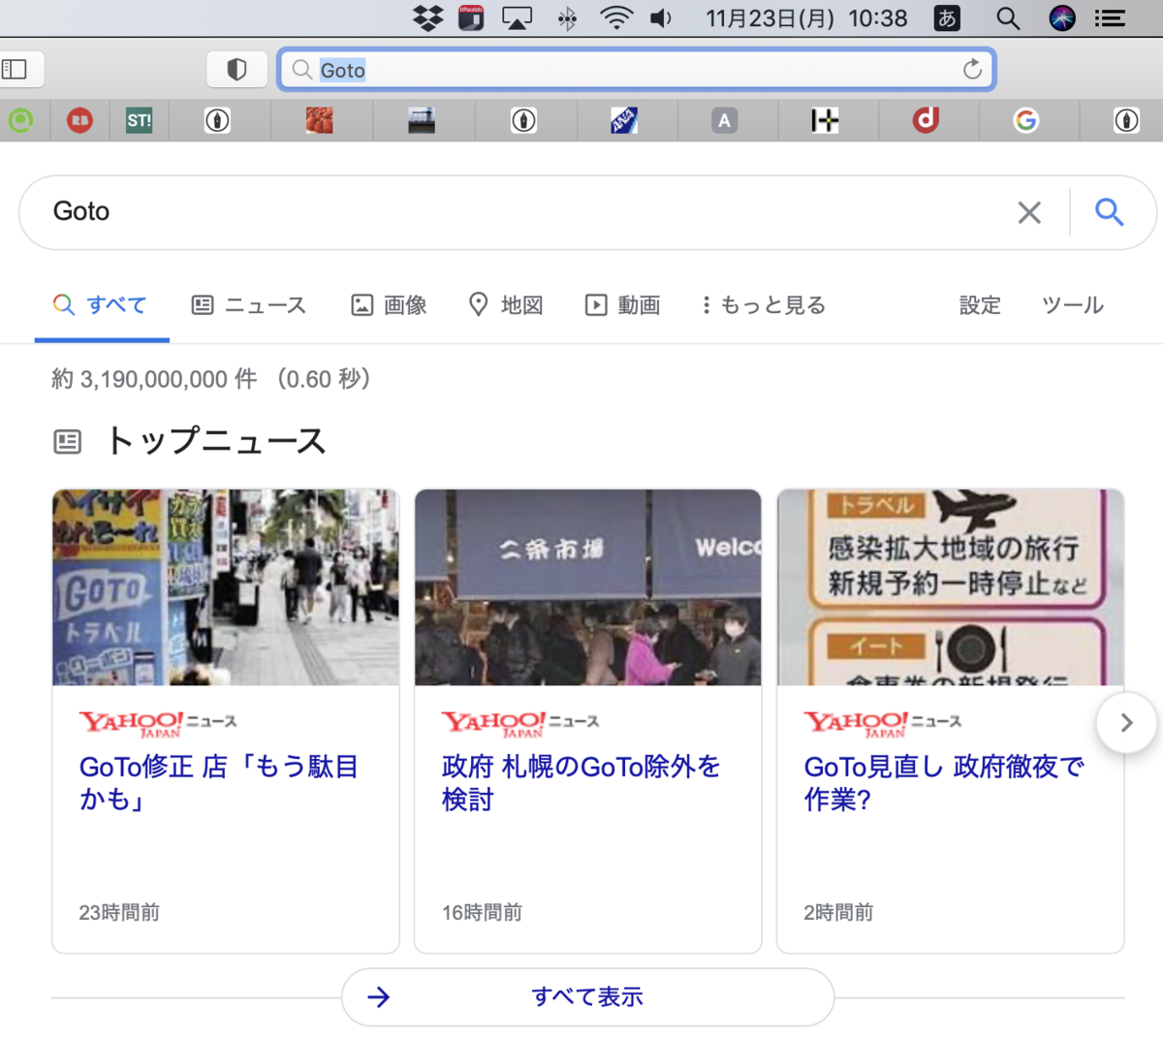Click the Parallels menu bar icon

(x=471, y=17)
